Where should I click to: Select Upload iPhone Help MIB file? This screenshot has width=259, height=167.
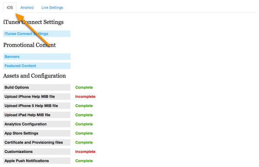37,96
